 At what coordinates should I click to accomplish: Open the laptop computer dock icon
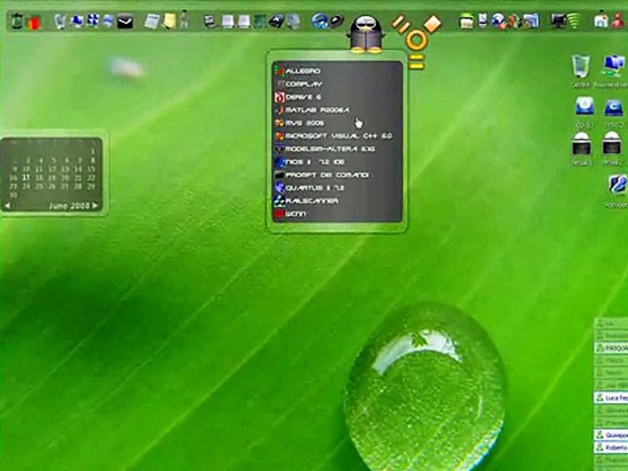[x=211, y=21]
